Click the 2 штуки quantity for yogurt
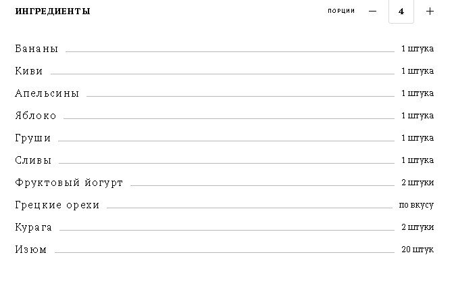 [418, 183]
